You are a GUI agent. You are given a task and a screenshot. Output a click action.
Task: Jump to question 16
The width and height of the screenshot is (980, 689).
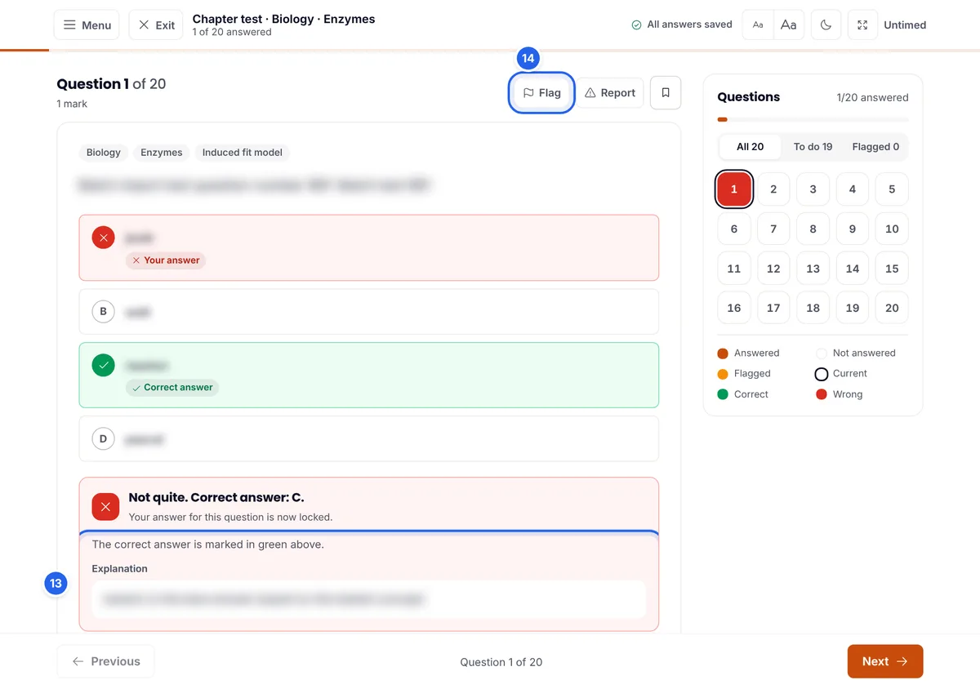click(x=733, y=308)
